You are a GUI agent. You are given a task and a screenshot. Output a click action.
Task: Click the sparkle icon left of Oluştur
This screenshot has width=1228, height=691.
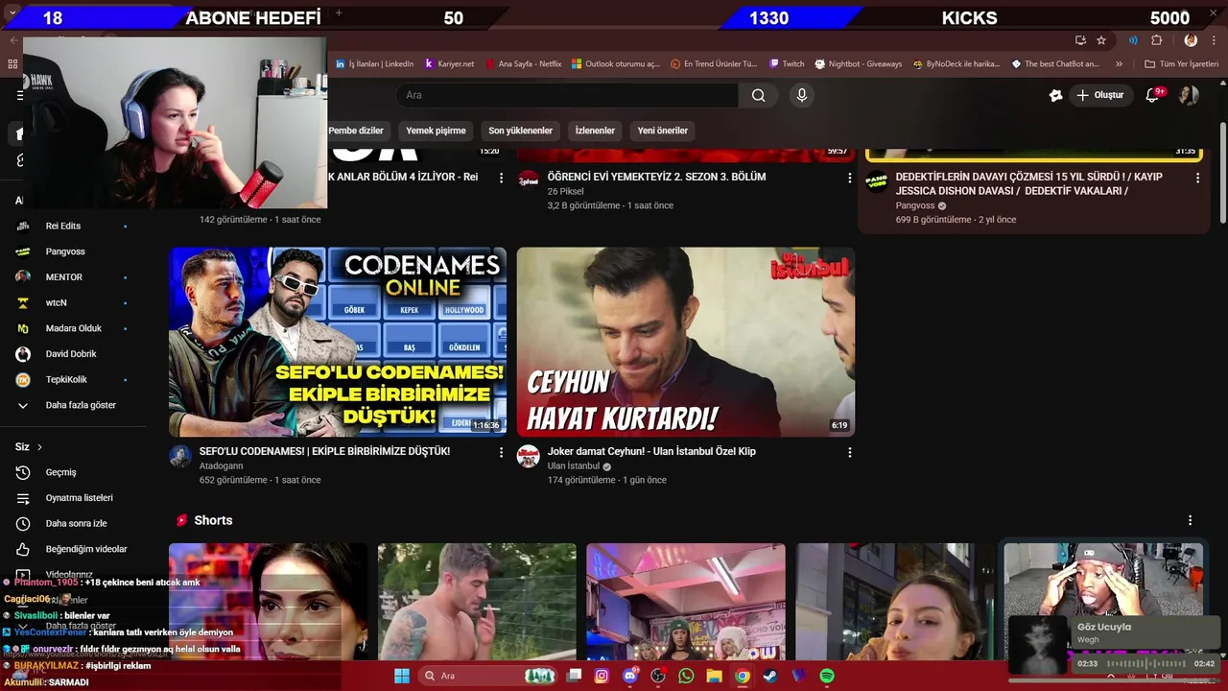[1055, 95]
